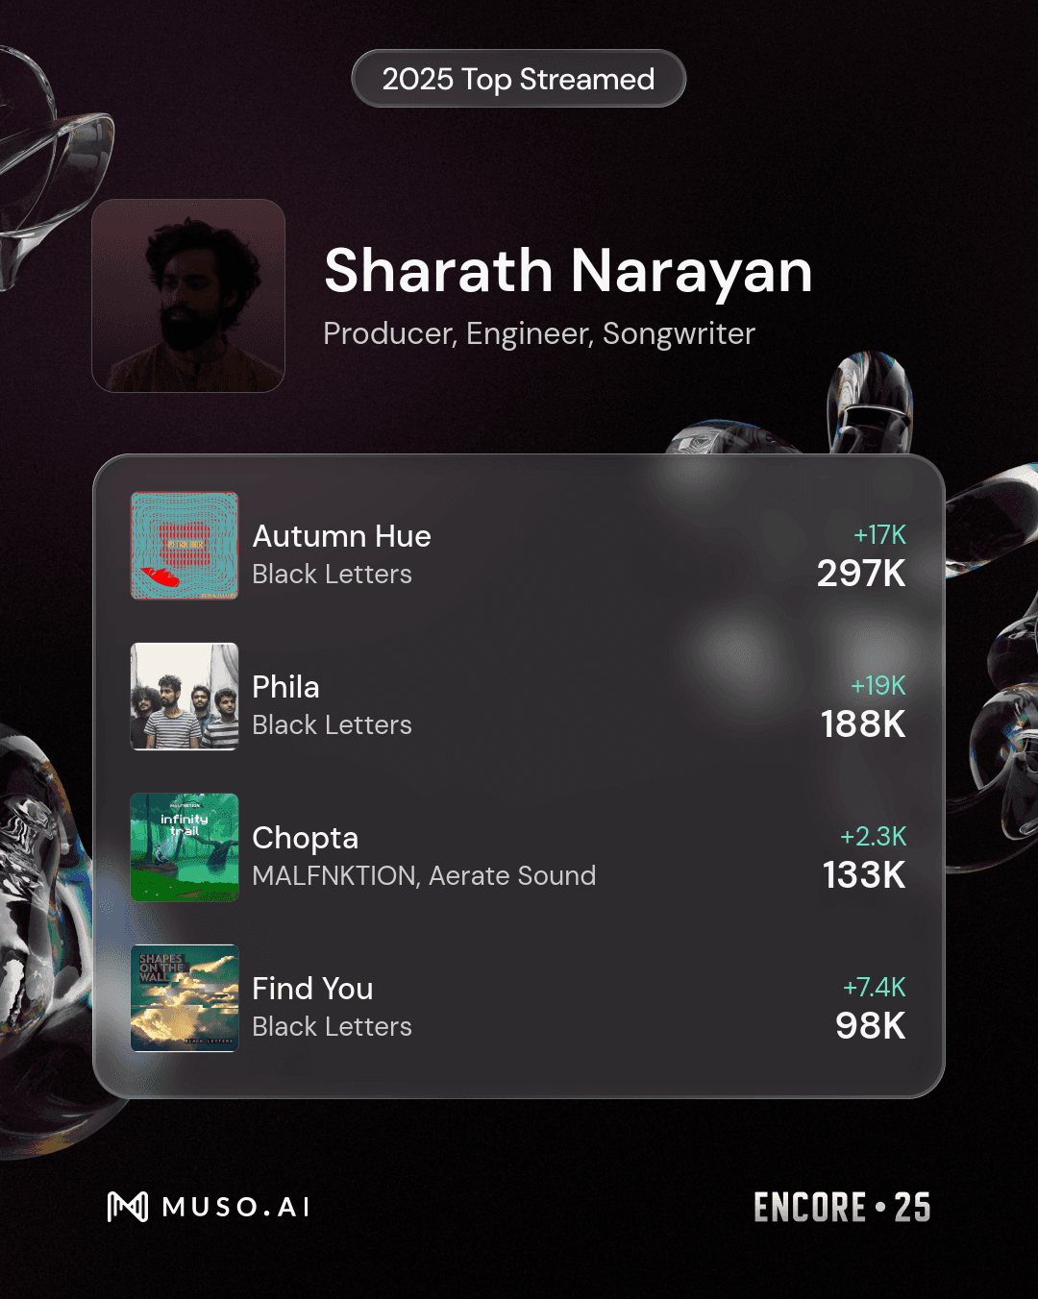The image size is (1038, 1299).
Task: Open the Phila track title
Action: coord(285,687)
